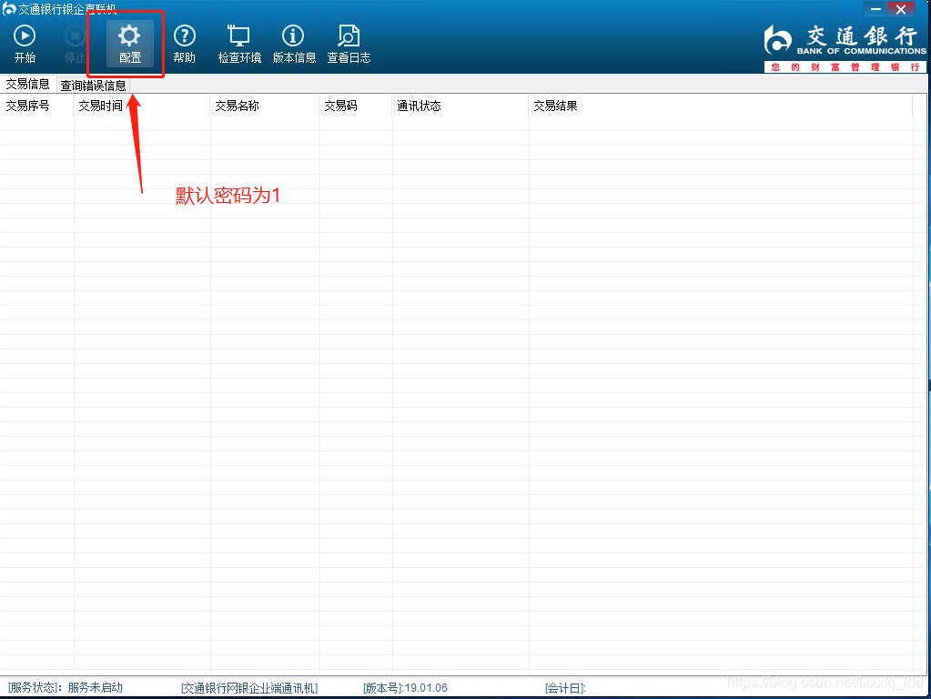Click [交通银行网银企业端通讯机] status text
The image size is (931, 699).
click(249, 688)
